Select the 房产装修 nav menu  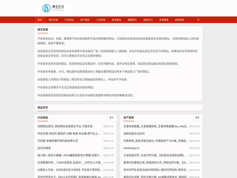click(x=85, y=20)
